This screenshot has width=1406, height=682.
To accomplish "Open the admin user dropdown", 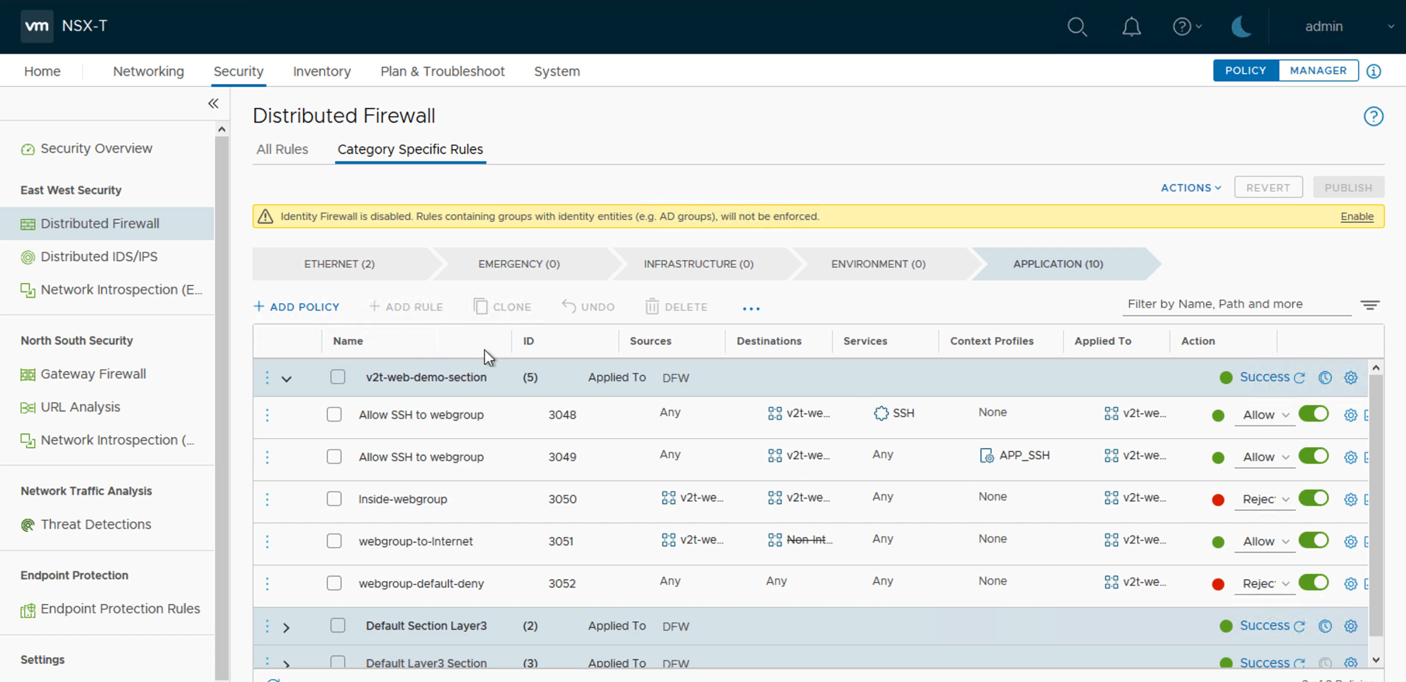I will pyautogui.click(x=1349, y=26).
